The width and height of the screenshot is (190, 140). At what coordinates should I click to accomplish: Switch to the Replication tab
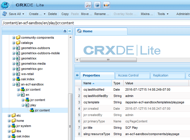(x=167, y=75)
